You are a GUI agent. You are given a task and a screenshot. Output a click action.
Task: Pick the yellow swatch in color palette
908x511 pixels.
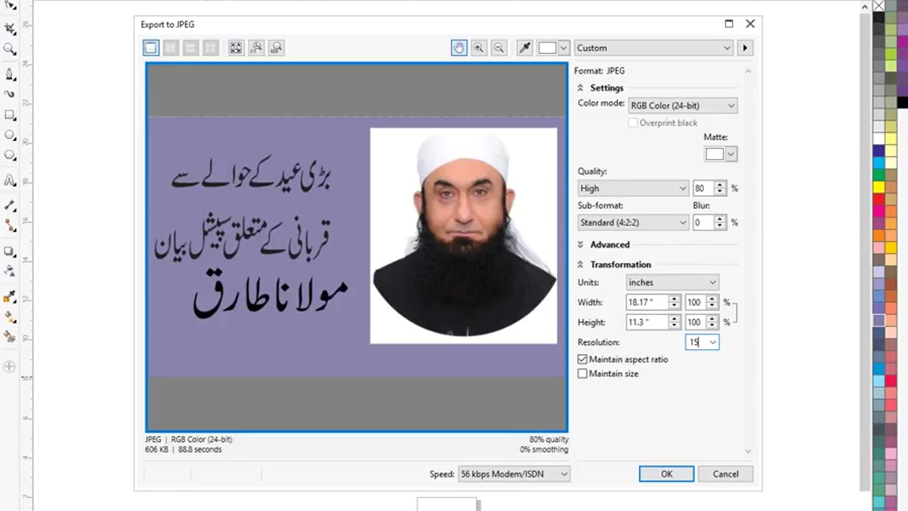tap(879, 187)
